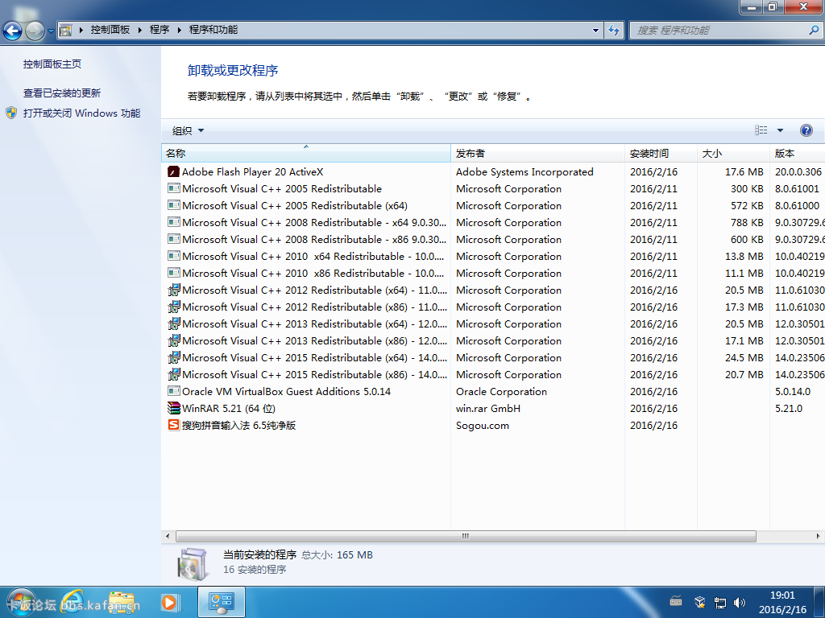Screen dimensions: 825x618
Task: Sort by the 发布者 column header
Action: [537, 154]
